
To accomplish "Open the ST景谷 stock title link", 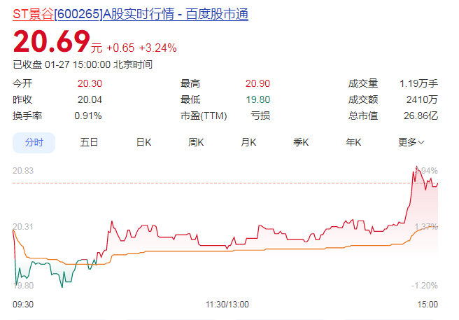I will pos(130,14).
